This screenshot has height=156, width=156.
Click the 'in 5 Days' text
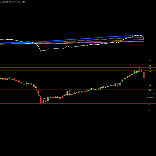click(x=150, y=98)
